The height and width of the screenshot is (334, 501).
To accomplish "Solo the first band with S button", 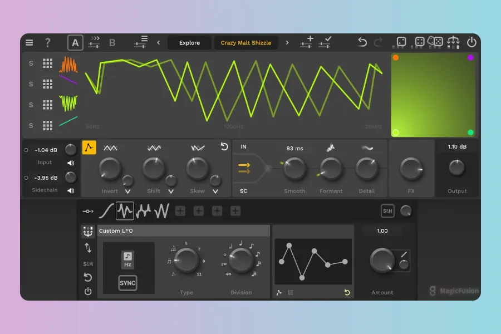I will click(x=31, y=63).
